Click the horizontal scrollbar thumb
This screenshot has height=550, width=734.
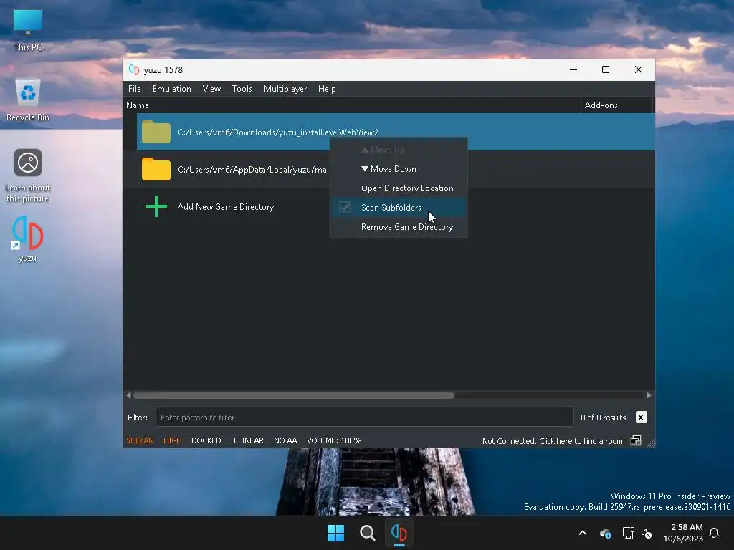click(x=293, y=395)
